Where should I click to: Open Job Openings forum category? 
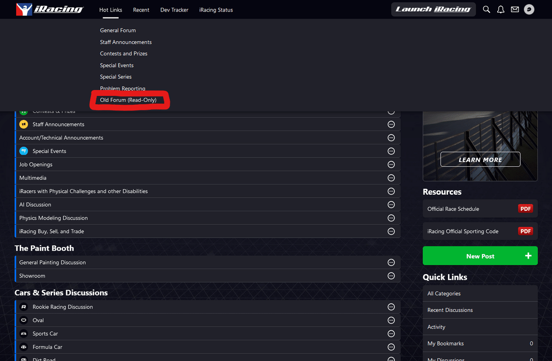(36, 164)
